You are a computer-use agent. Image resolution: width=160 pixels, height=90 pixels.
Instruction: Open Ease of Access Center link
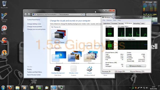34,75
